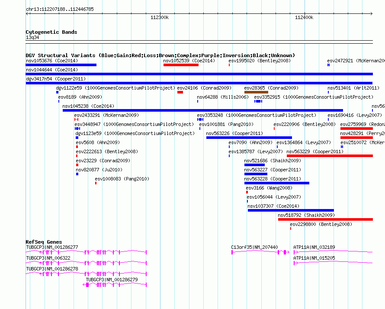Open esv2298800 (Bentley2008) label
The height and width of the screenshot is (309, 385).
pos(321,224)
